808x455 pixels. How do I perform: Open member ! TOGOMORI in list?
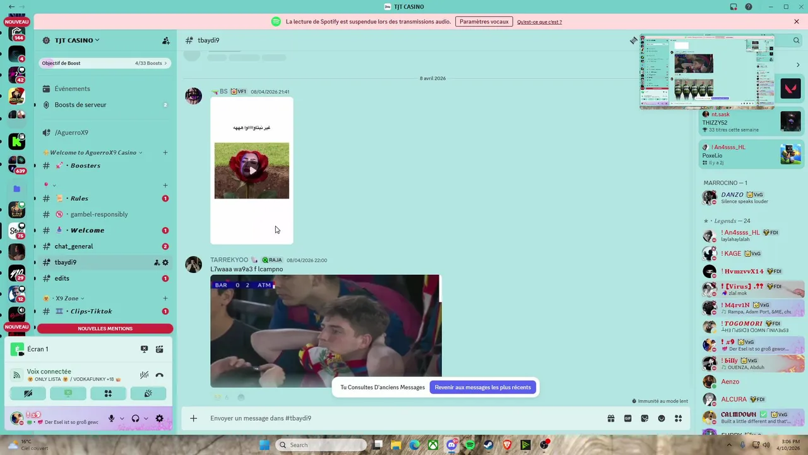pos(751,327)
